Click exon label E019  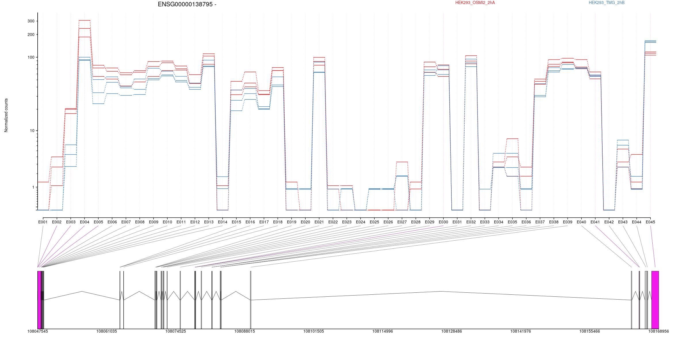pos(292,222)
